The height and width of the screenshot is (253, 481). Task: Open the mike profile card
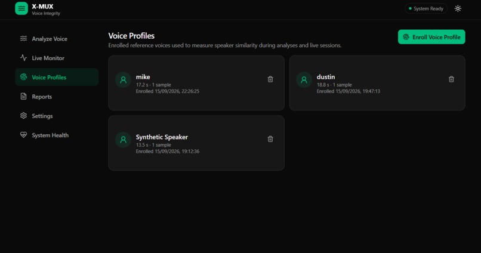196,83
